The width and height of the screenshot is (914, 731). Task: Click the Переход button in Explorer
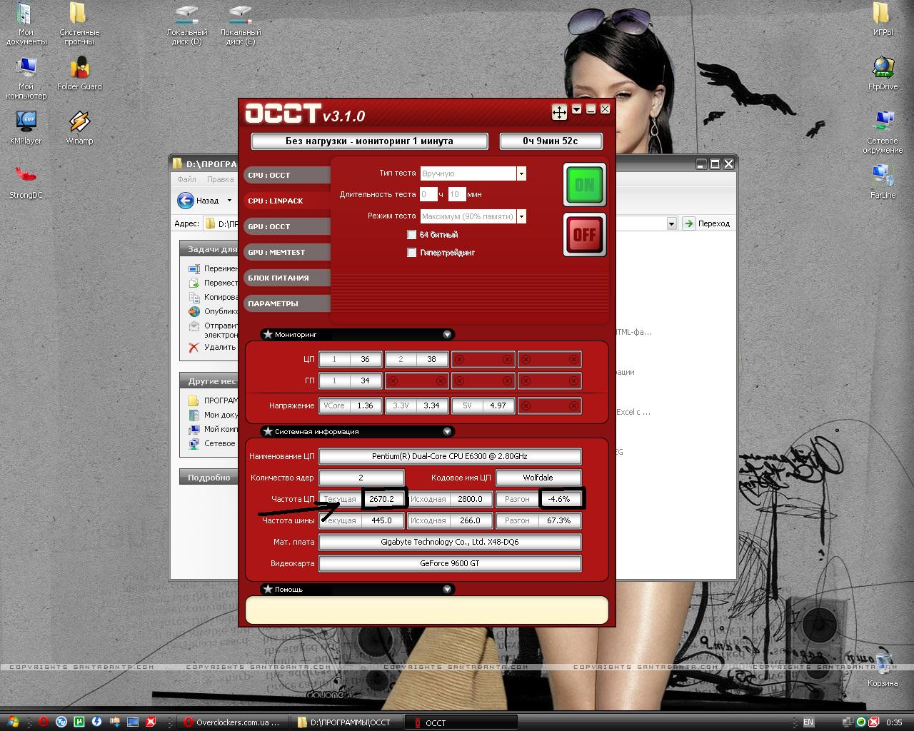pyautogui.click(x=706, y=223)
